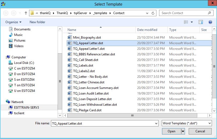Click the Refresh icon in address bar
The width and height of the screenshot is (217, 139).
[x=153, y=13]
